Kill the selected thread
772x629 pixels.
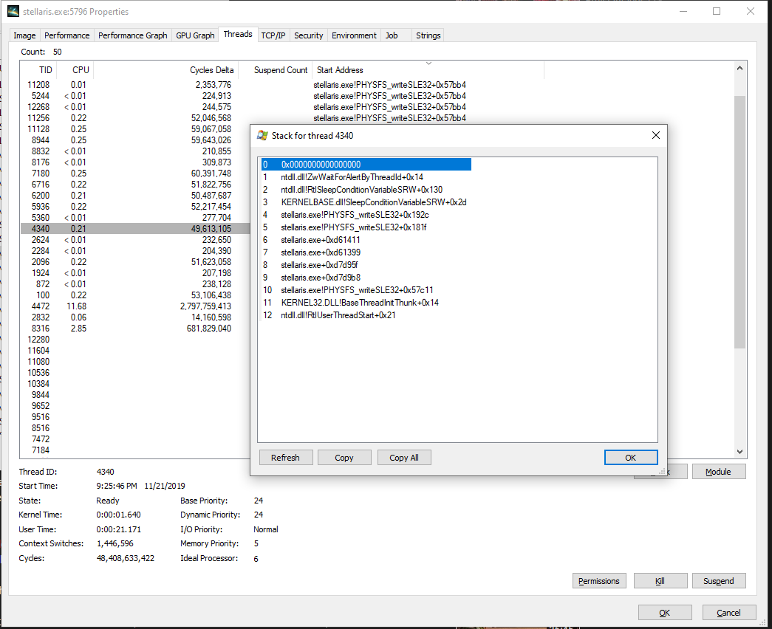click(x=660, y=581)
